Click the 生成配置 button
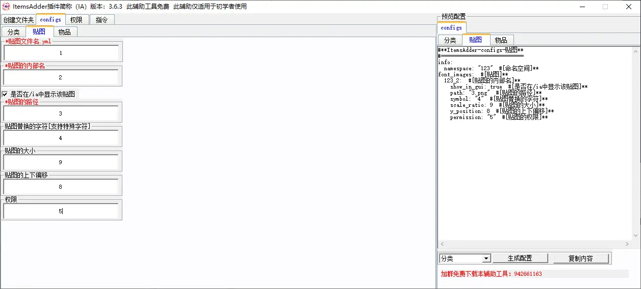The image size is (641, 289). click(x=520, y=258)
